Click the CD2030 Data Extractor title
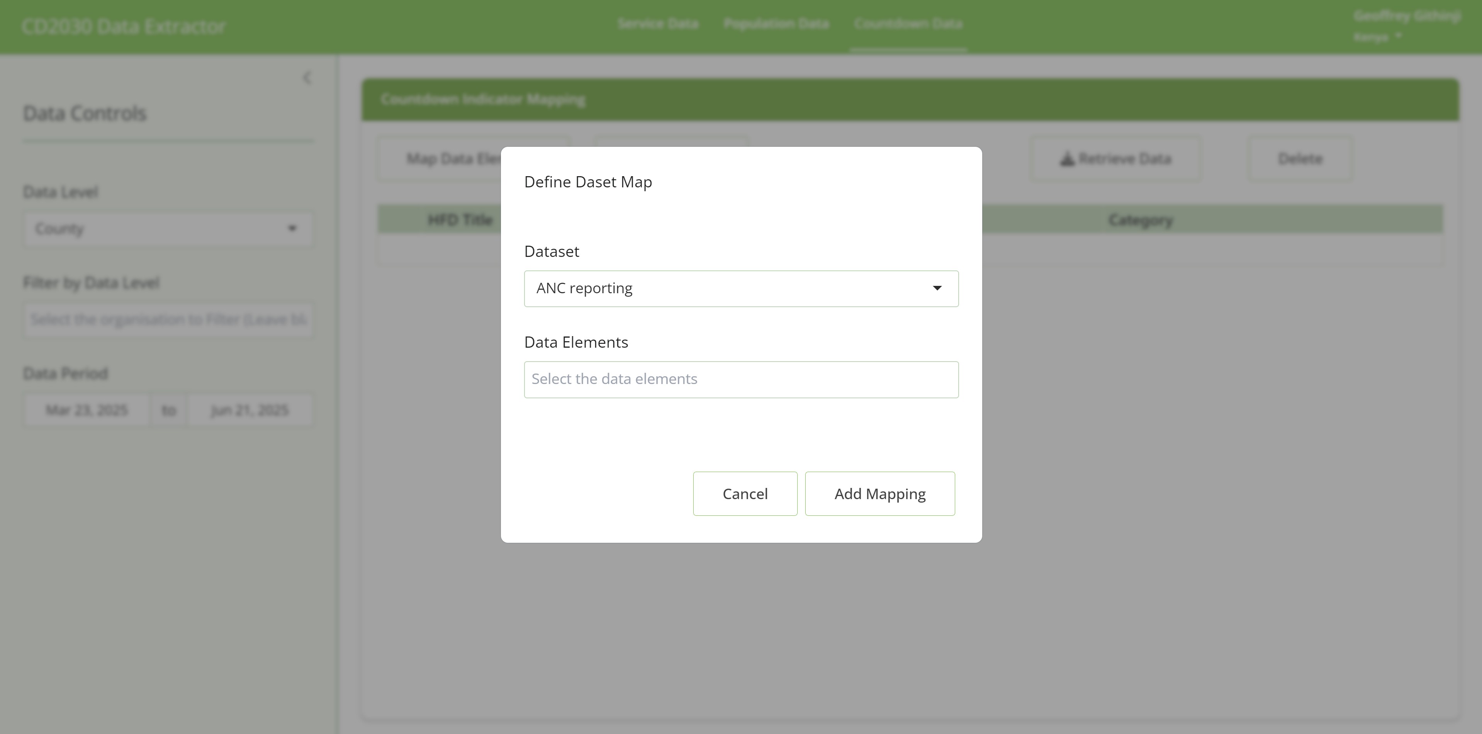1482x734 pixels. pyautogui.click(x=124, y=26)
